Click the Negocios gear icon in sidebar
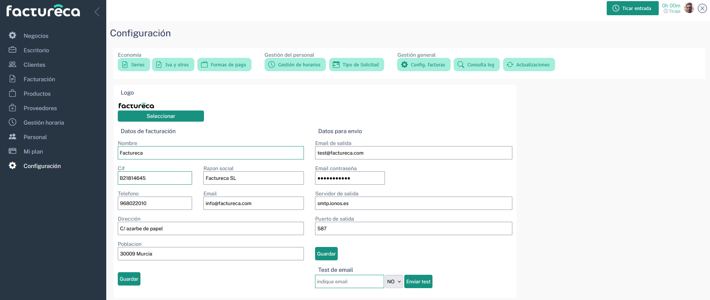The height and width of the screenshot is (300, 710). (x=13, y=35)
